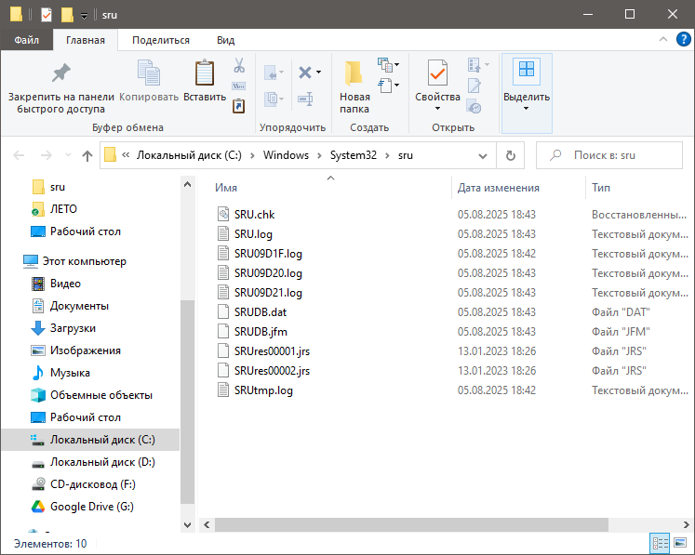The width and height of the screenshot is (695, 555).
Task: Click the Rename icon in ribbon
Action: [x=305, y=99]
